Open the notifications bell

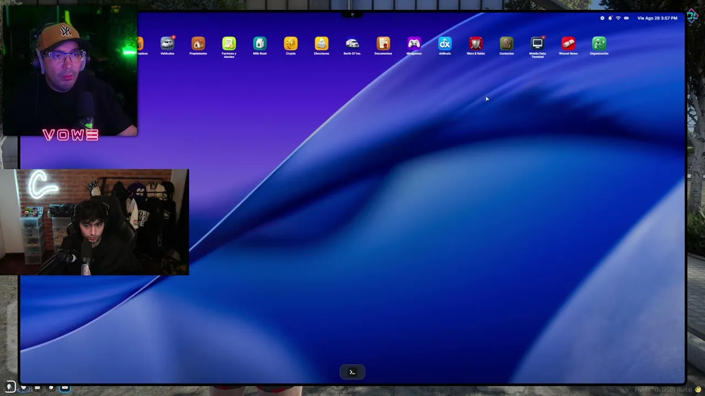tap(610, 18)
